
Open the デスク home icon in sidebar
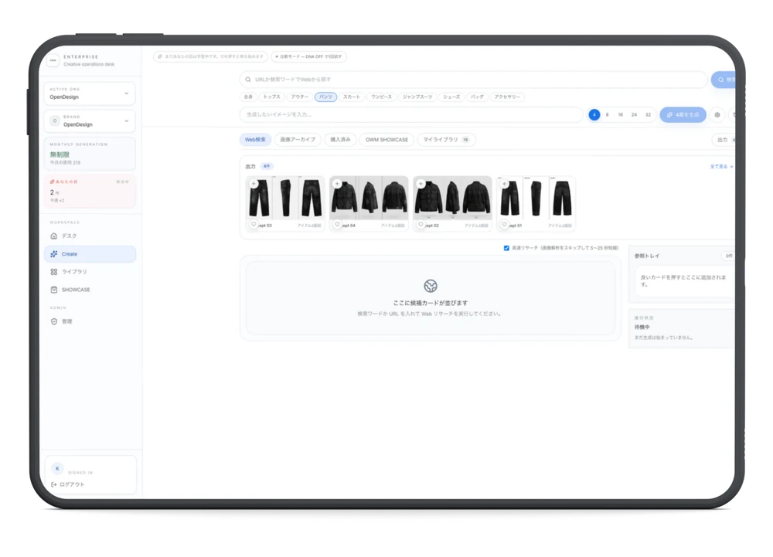click(x=54, y=236)
